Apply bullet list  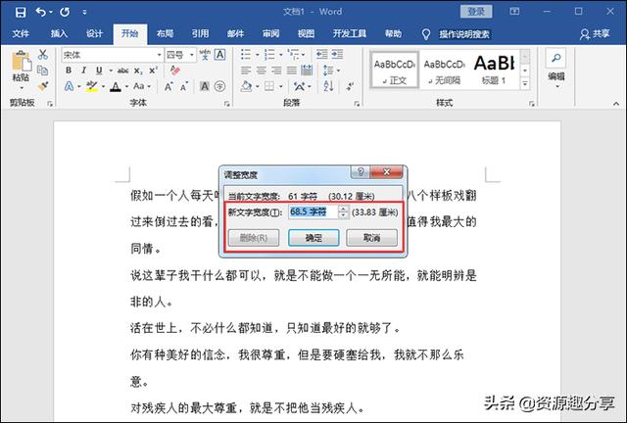pyautogui.click(x=246, y=54)
